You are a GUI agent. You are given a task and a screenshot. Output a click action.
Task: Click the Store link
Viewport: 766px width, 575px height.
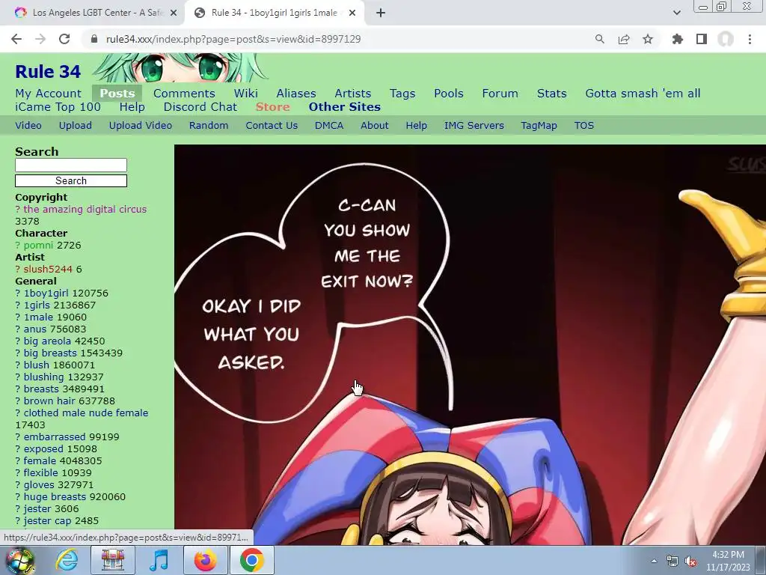point(272,106)
